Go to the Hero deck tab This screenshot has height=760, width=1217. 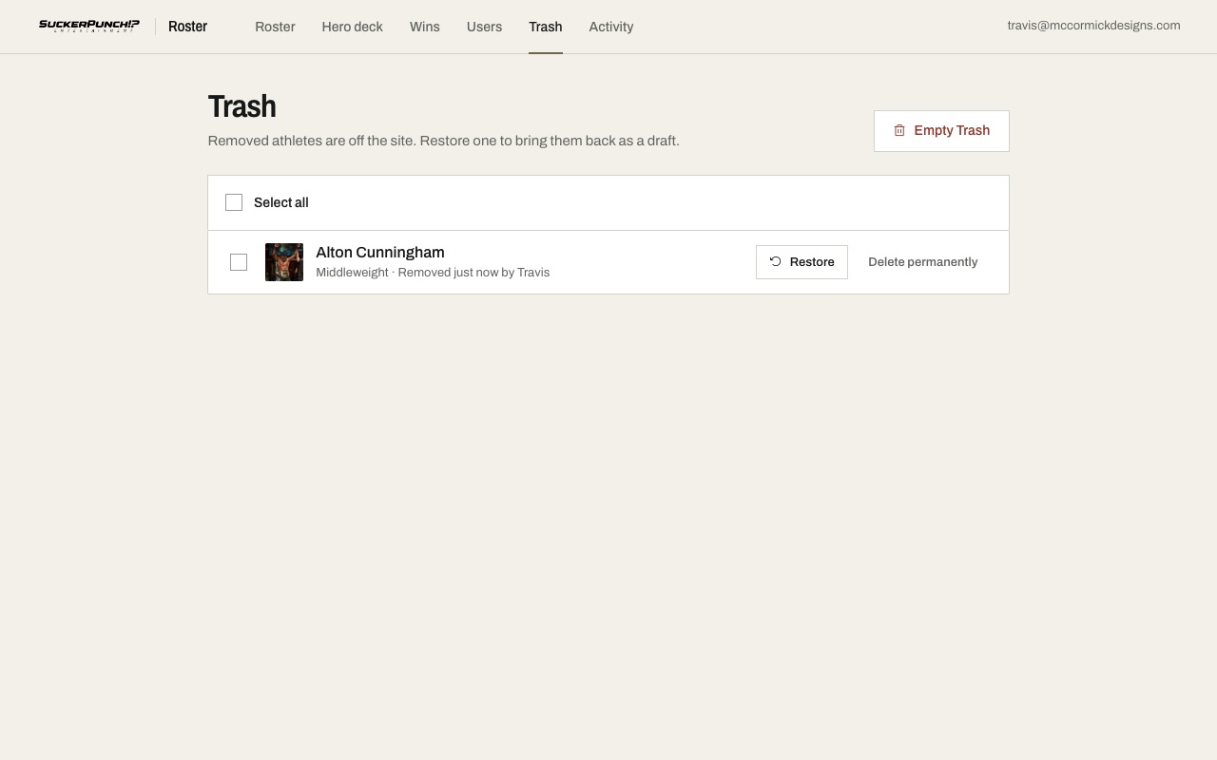352,27
